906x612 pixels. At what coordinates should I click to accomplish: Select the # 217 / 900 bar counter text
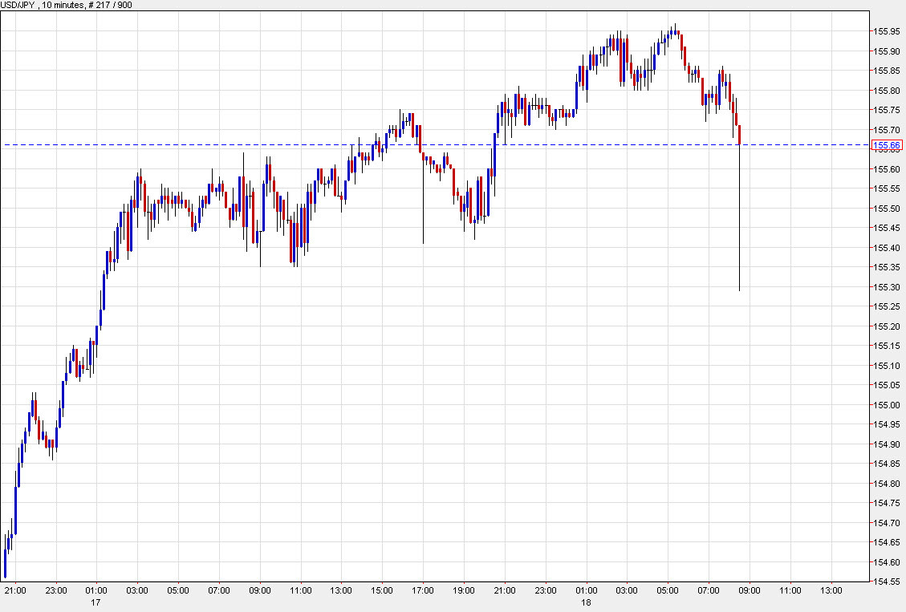pyautogui.click(x=111, y=4)
